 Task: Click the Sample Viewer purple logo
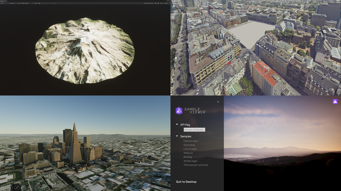point(179,111)
